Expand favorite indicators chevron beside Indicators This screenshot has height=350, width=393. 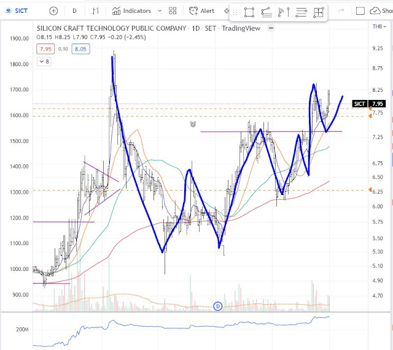160,11
